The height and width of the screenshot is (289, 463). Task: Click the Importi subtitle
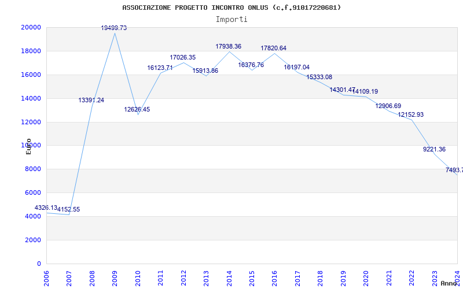click(231, 19)
